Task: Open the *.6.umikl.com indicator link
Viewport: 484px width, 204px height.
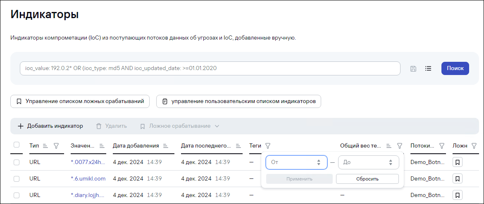Action: (88, 178)
